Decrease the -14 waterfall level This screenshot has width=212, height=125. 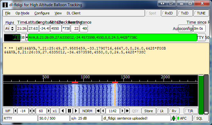[x=15, y=111]
